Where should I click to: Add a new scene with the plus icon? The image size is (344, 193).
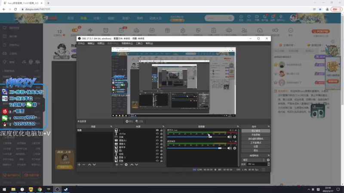point(79,165)
